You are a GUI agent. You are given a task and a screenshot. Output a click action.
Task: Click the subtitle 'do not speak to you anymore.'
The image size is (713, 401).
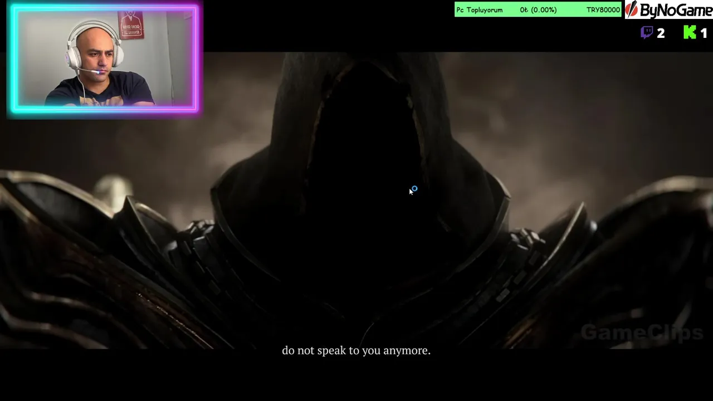tap(356, 350)
